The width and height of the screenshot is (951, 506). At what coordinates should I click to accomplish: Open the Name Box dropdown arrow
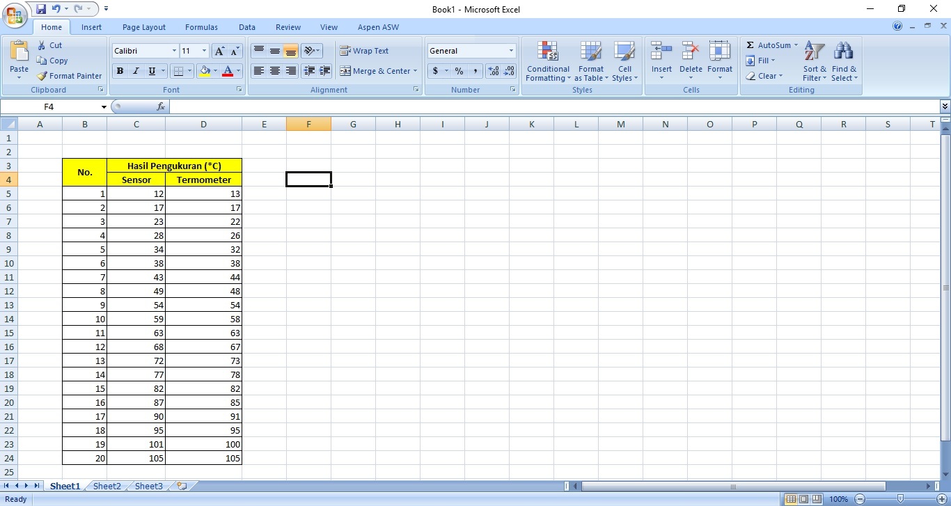104,107
